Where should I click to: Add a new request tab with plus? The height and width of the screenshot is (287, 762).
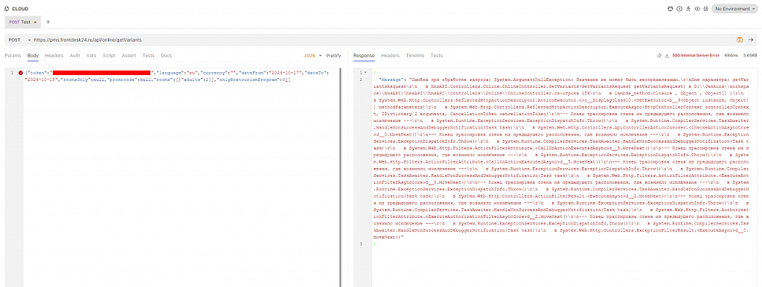tap(48, 22)
